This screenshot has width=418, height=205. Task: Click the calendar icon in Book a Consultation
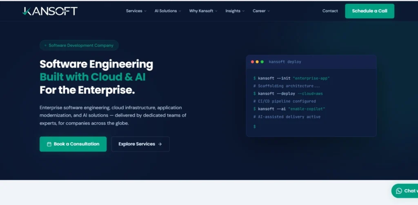click(49, 144)
